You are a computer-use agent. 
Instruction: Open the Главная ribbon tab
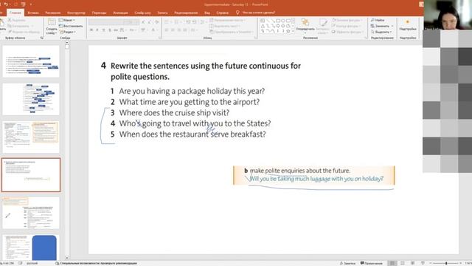pyautogui.click(x=15, y=13)
